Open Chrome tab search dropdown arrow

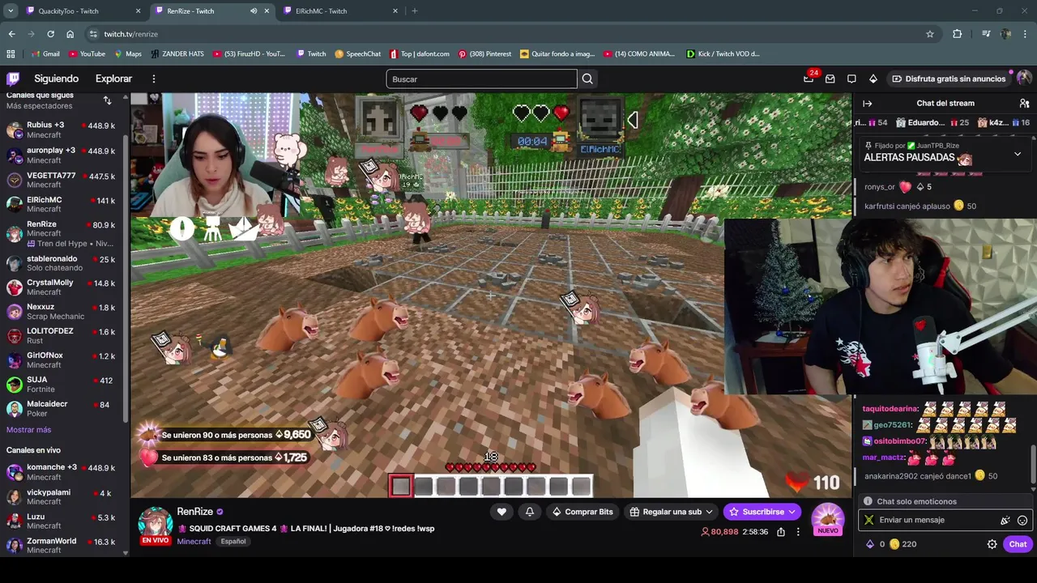point(11,11)
